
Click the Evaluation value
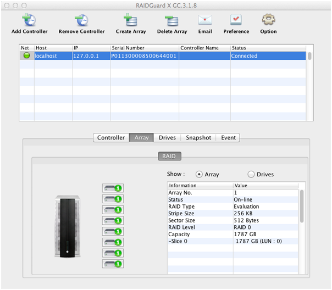(x=246, y=207)
